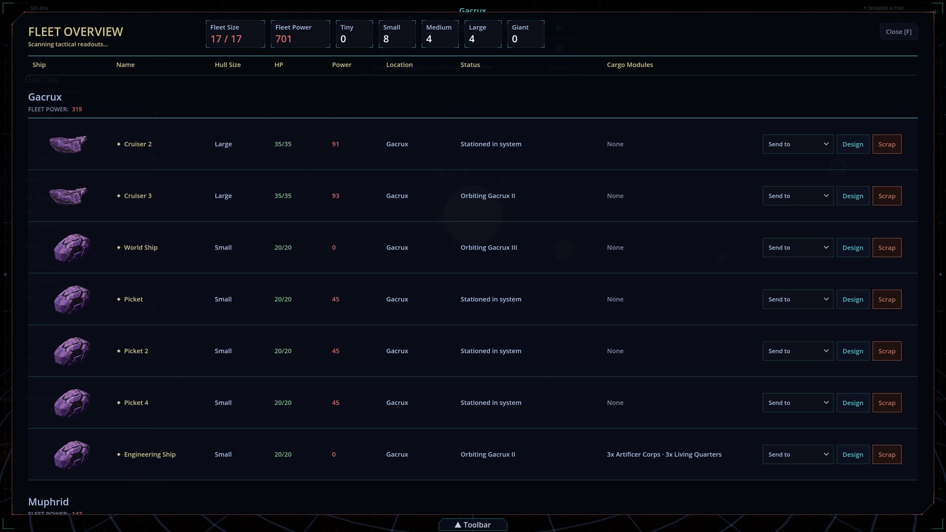Click the Cruiser 2 power value 91
Image resolution: width=946 pixels, height=532 pixels.
click(x=336, y=144)
